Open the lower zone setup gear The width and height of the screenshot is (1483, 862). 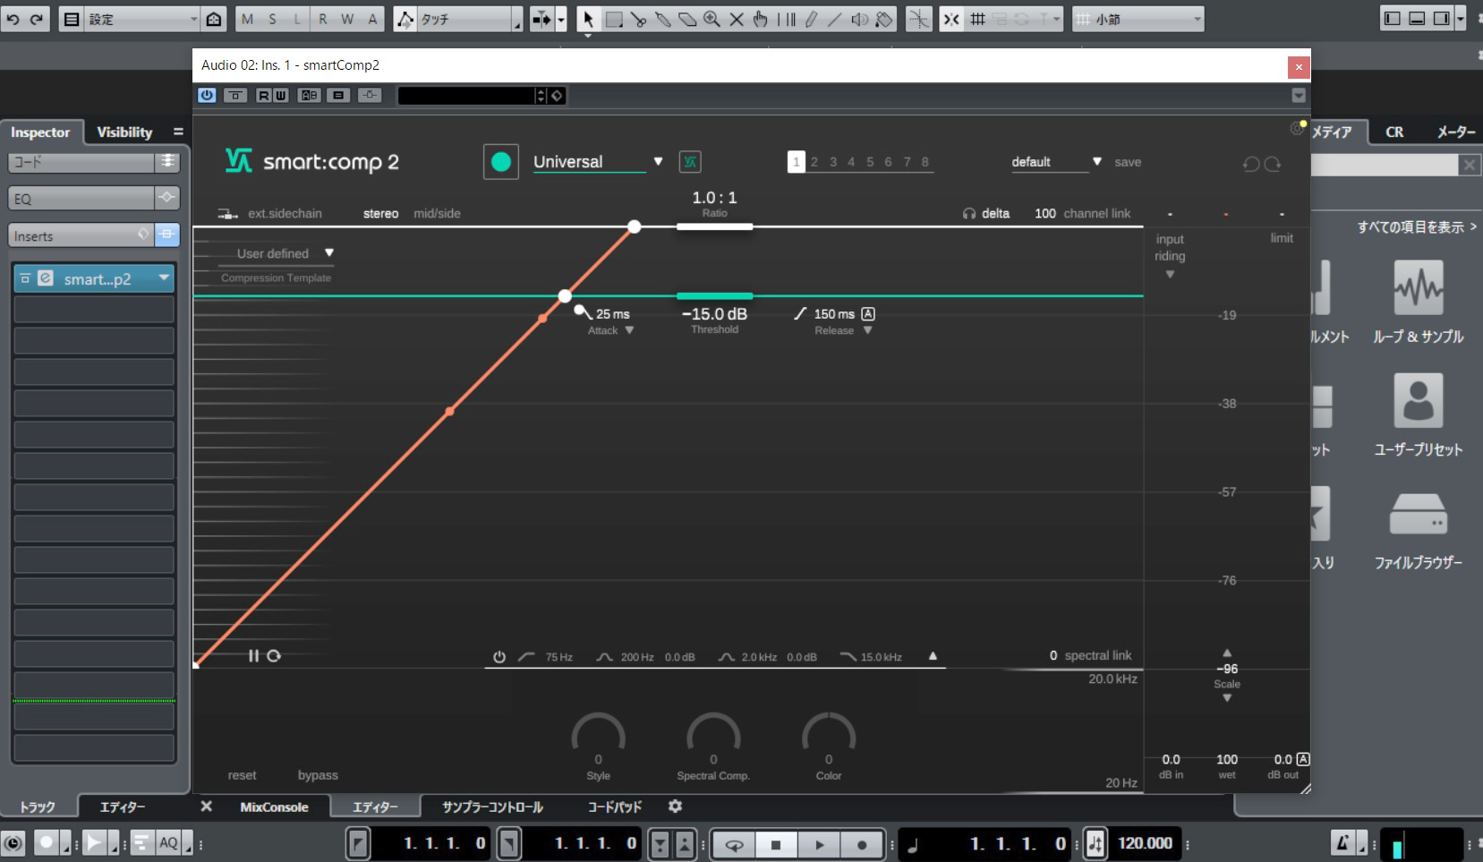[x=676, y=807]
